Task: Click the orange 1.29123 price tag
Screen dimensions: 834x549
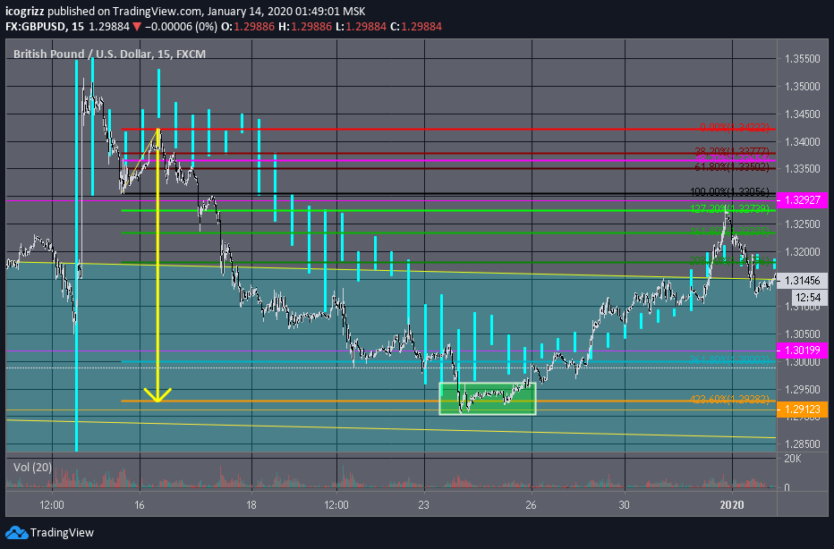Action: click(803, 410)
